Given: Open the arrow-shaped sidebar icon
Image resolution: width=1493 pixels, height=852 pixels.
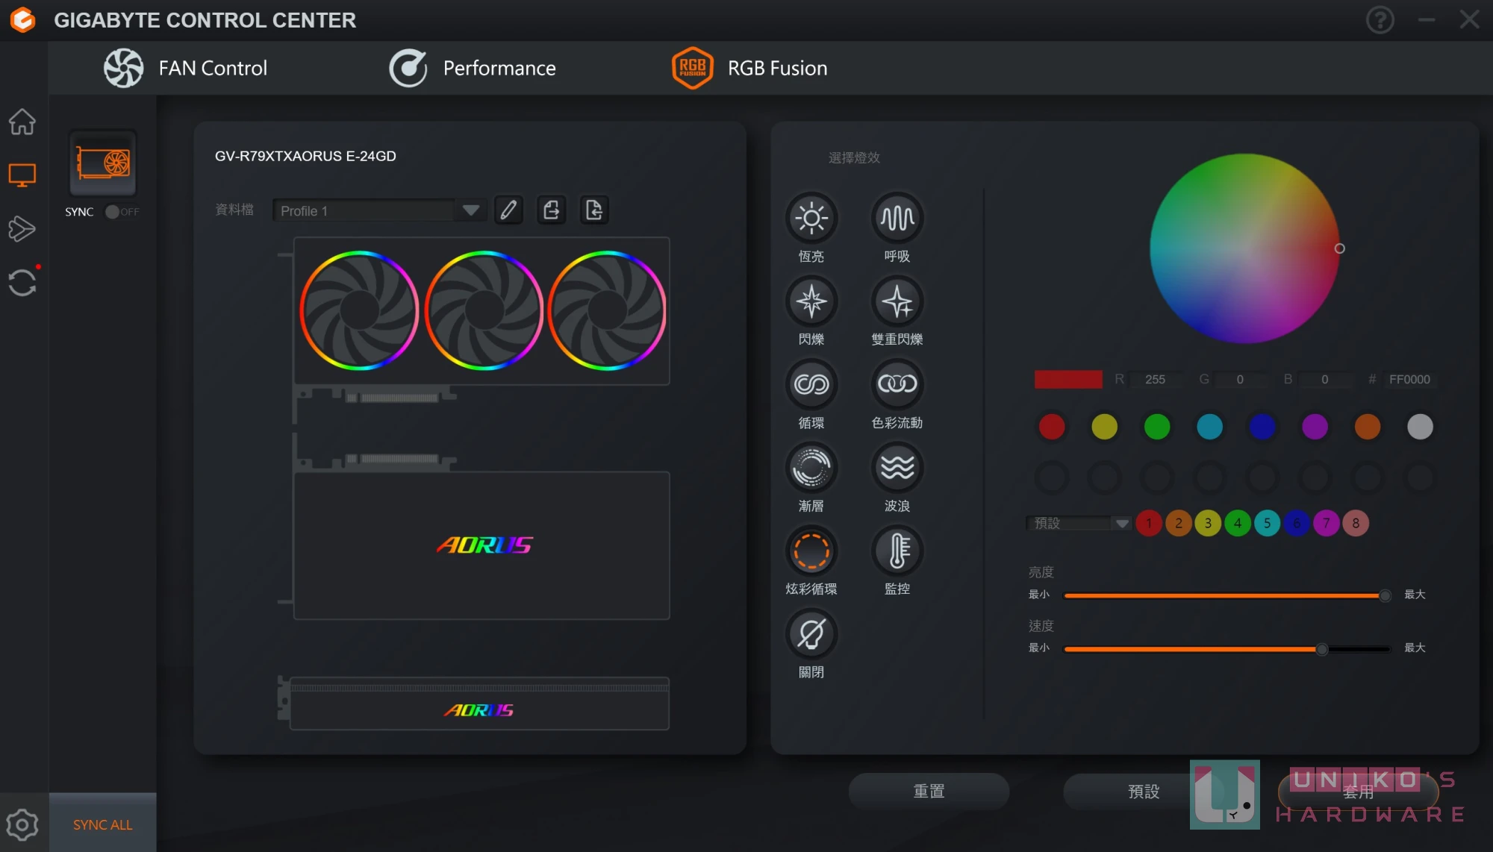Looking at the screenshot, I should [x=22, y=228].
